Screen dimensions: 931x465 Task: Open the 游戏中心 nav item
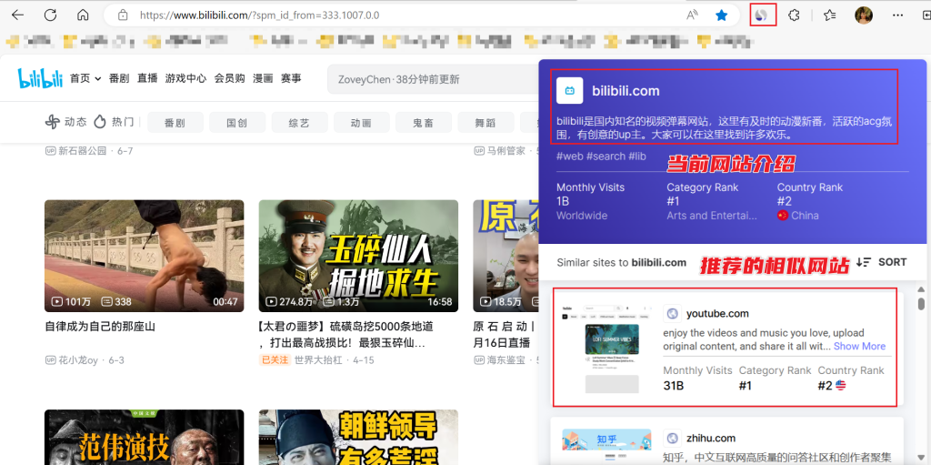(185, 78)
